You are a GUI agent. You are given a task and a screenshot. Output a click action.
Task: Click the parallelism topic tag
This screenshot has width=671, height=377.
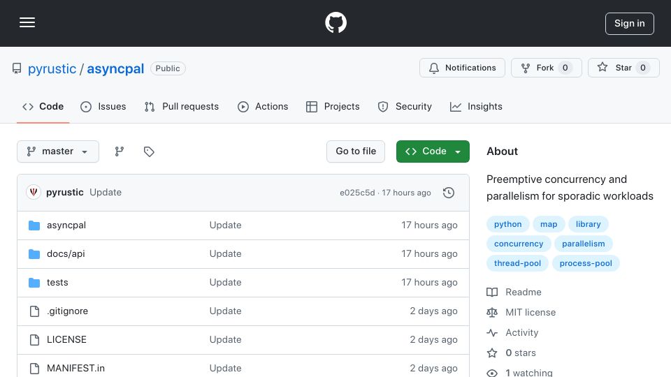(583, 244)
